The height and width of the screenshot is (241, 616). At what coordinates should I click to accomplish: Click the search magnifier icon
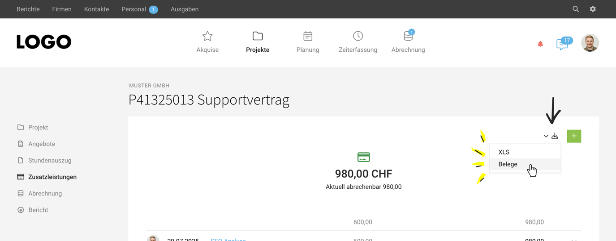576,9
